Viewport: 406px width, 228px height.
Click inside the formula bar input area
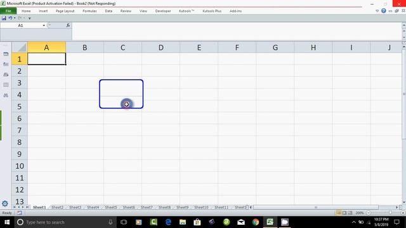click(x=236, y=31)
